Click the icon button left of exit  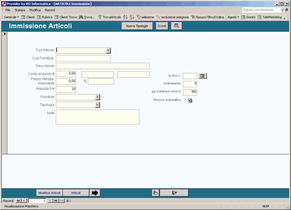point(155,193)
